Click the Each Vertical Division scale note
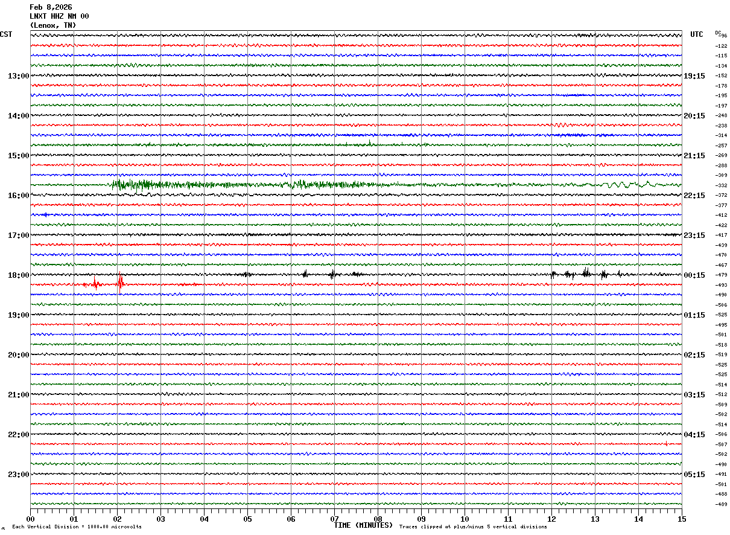This screenshot has height=535, width=730. [x=77, y=527]
